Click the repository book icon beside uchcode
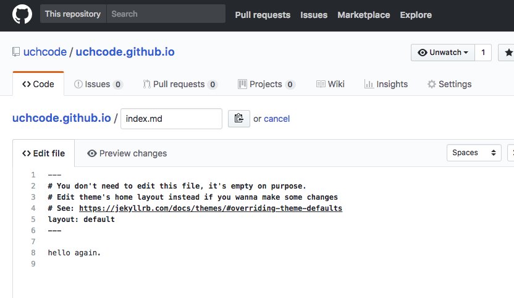514x298 pixels. [15, 52]
